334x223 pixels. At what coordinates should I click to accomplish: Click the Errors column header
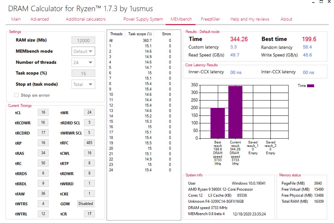click(166, 34)
